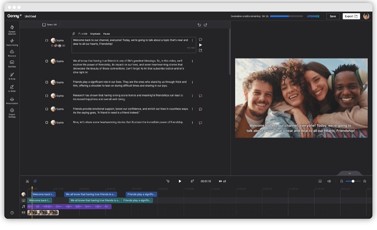The image size is (377, 230).
Task: Open the Voice Cloning tool
Action: 12,42
